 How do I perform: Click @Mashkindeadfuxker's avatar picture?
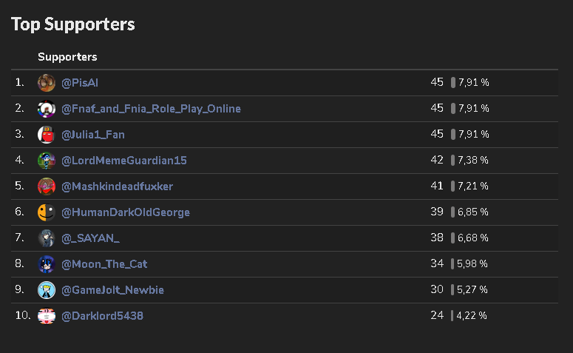(47, 186)
